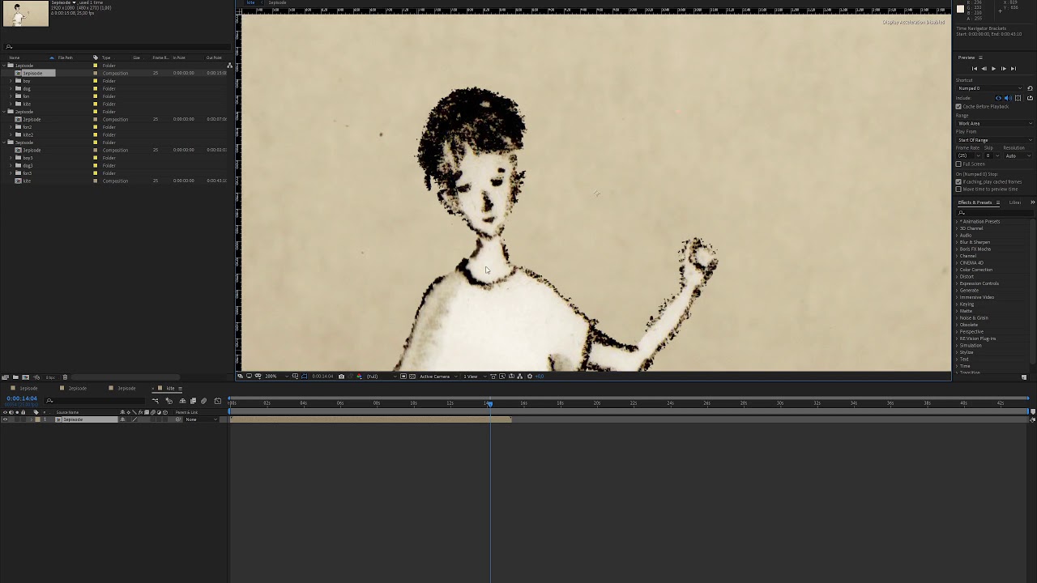
Task: Toggle If caching, play cached frames
Action: pos(958,182)
